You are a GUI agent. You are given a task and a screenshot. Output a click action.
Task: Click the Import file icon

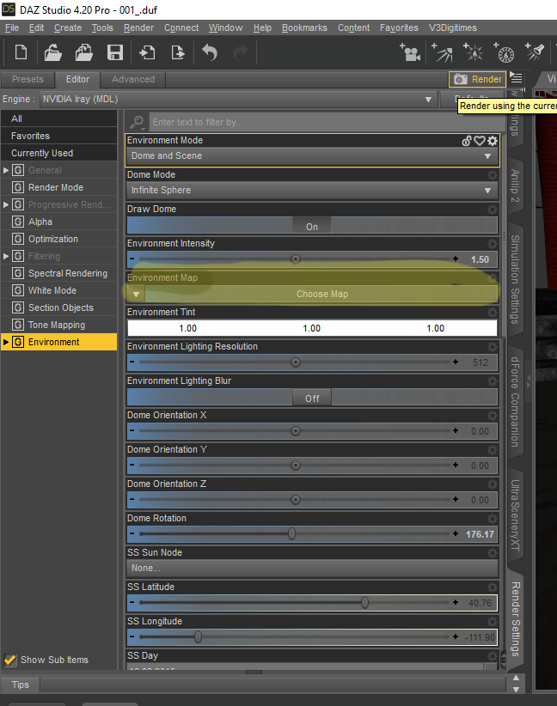(147, 52)
